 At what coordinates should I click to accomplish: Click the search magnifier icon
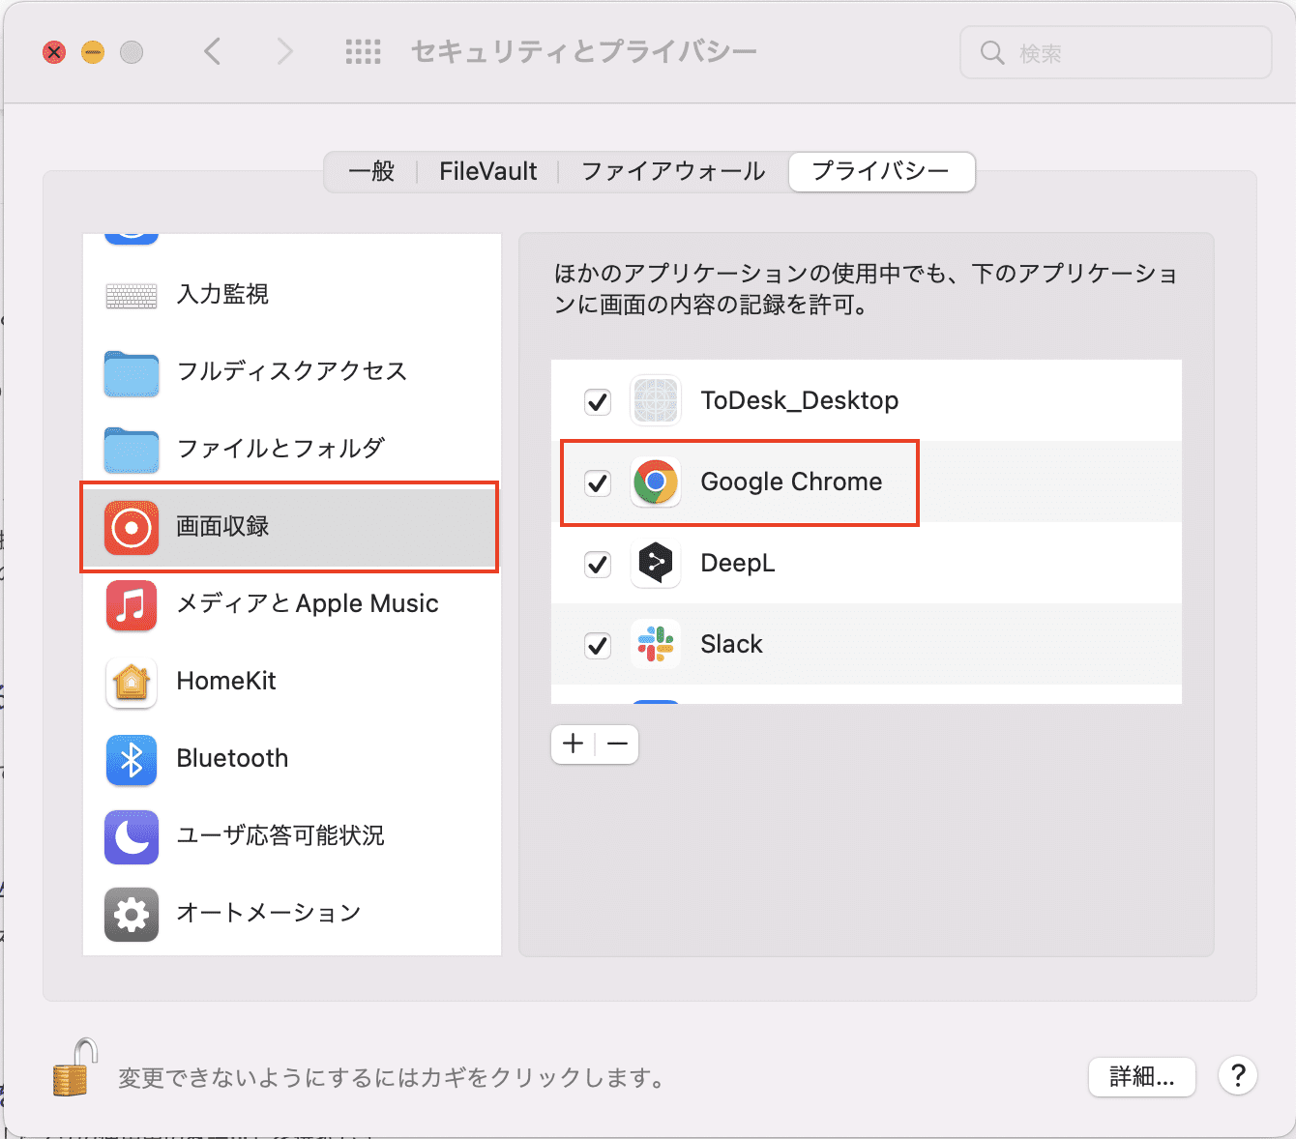[x=992, y=52]
